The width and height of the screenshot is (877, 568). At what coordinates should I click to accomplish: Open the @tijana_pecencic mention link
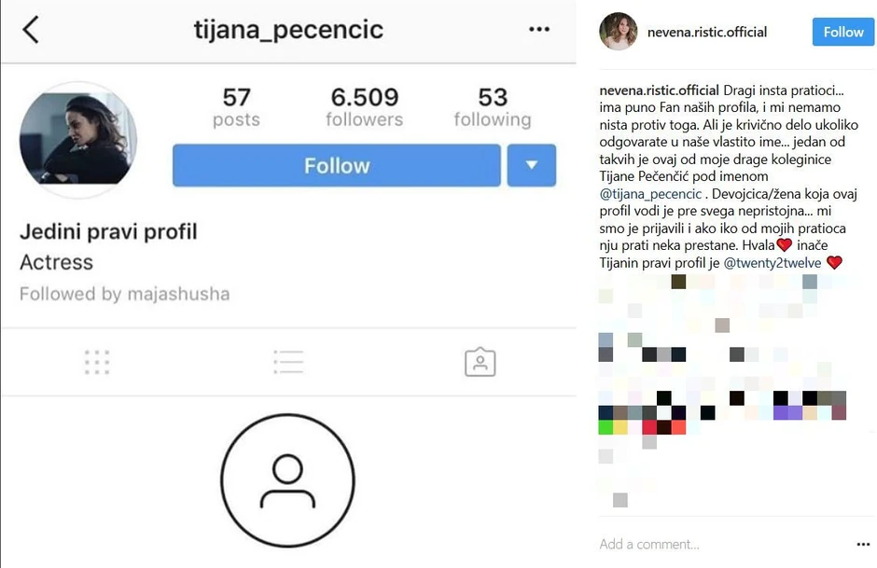[x=650, y=195]
